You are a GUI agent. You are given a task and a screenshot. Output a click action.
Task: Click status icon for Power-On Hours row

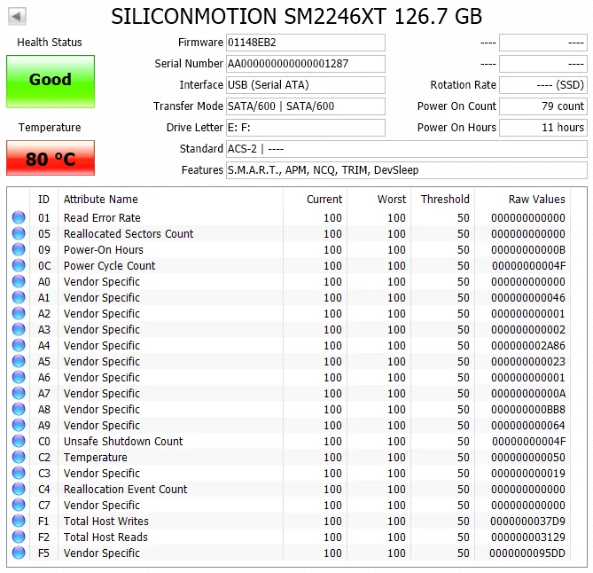point(19,249)
